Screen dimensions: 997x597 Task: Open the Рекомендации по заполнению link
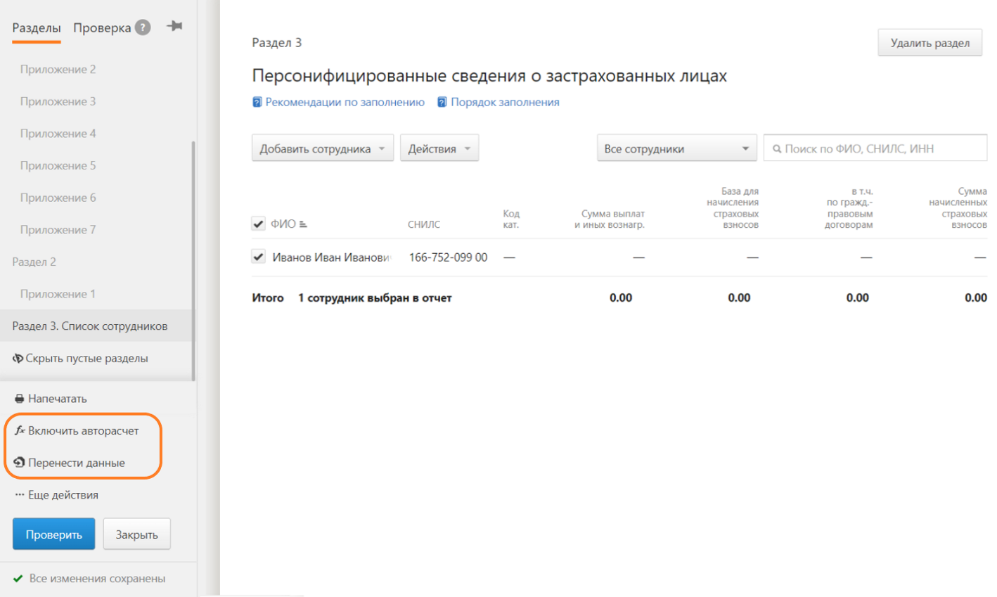click(x=345, y=103)
